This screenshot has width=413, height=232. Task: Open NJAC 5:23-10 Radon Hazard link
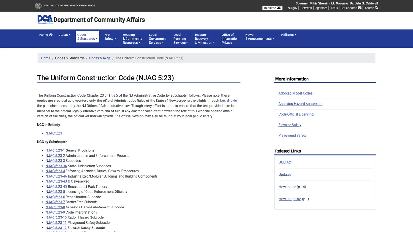coord(56,217)
